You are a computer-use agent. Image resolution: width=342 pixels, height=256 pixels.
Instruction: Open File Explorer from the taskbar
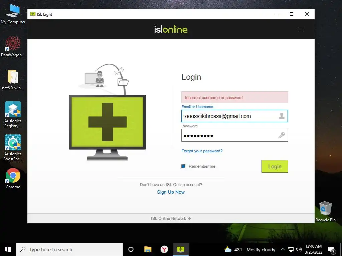(x=148, y=249)
